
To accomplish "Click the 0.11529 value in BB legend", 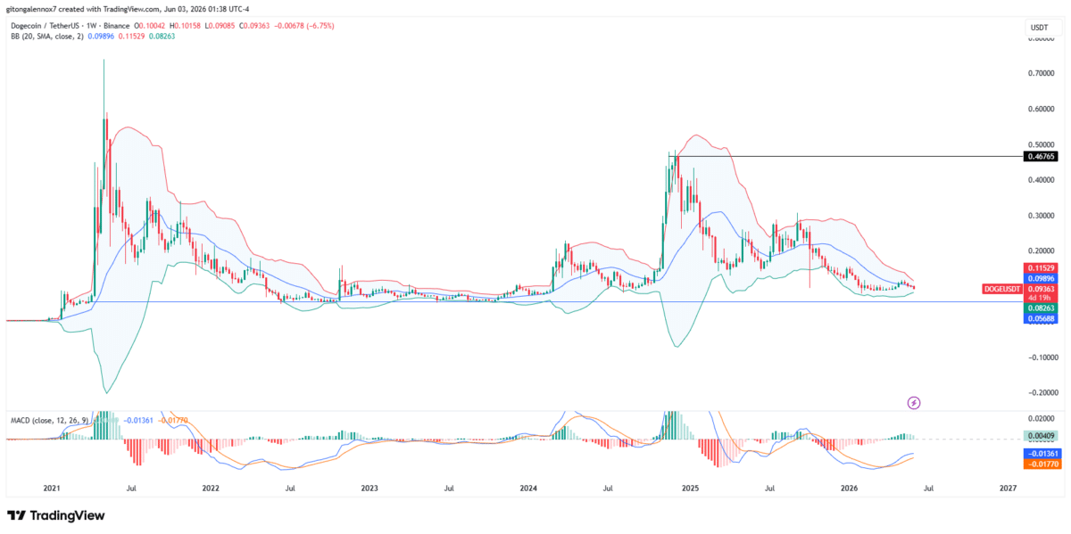I will tap(132, 37).
